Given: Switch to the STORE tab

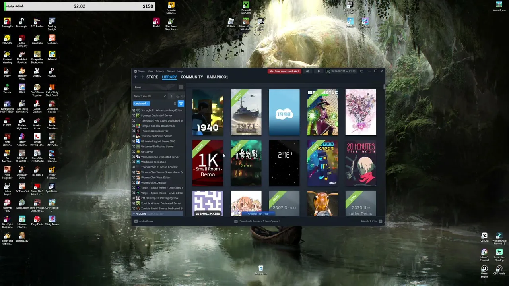Looking at the screenshot, I should 152,77.
